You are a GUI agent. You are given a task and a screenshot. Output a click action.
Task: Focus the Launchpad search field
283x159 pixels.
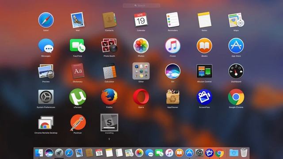pyautogui.click(x=141, y=6)
